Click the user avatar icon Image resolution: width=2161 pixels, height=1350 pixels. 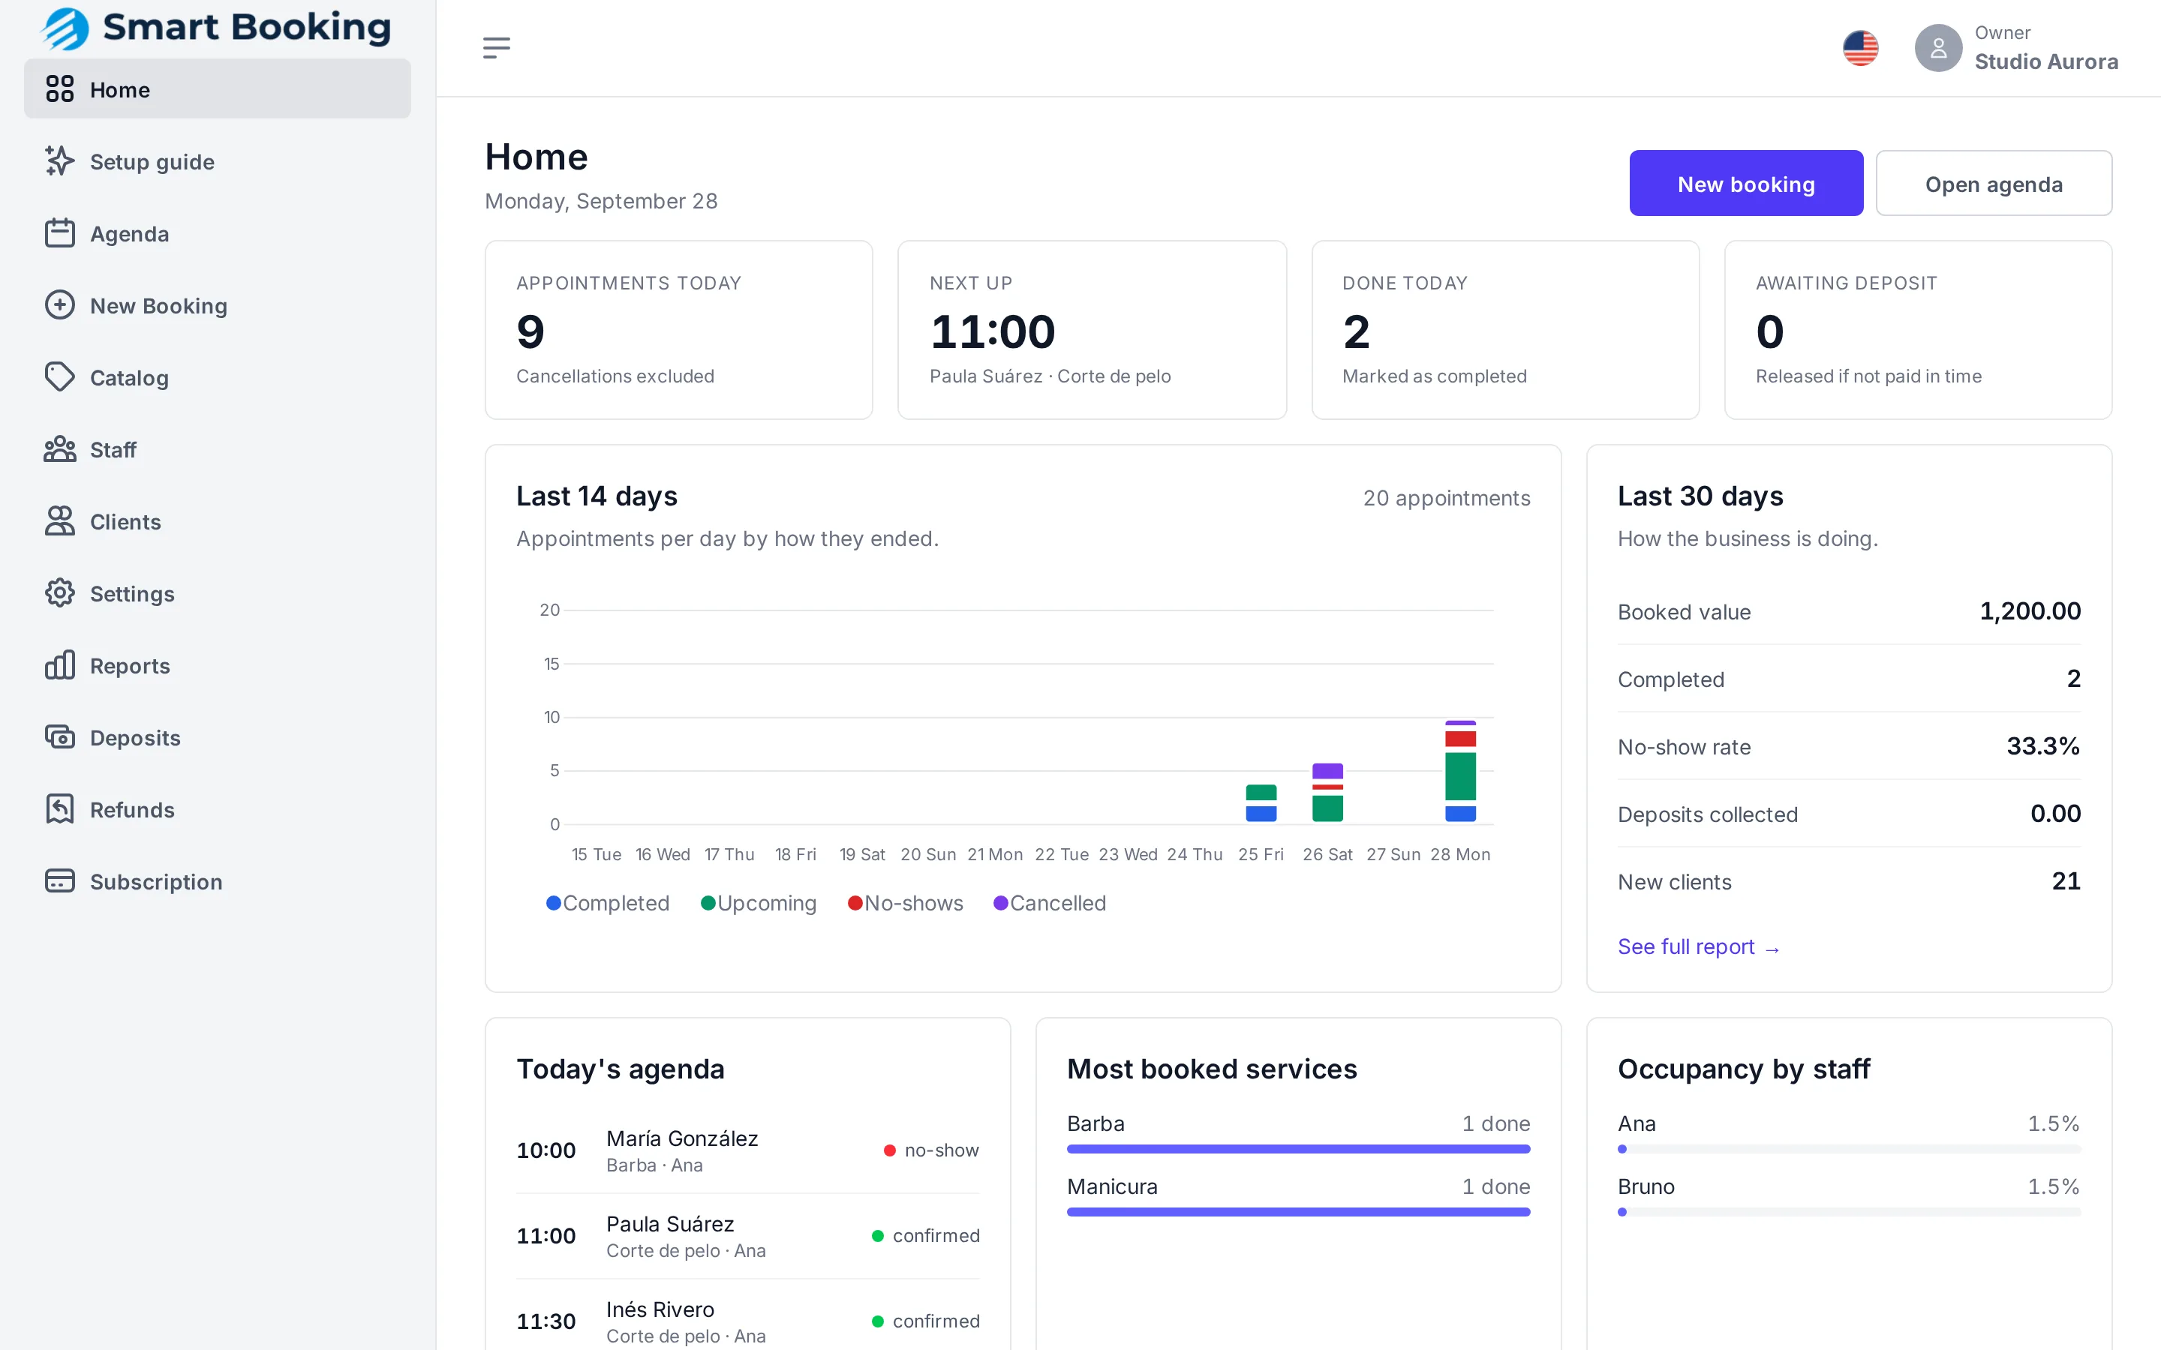pyautogui.click(x=1937, y=47)
